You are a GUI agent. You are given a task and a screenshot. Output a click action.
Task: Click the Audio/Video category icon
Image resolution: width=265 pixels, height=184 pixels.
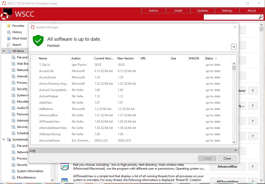pos(13,108)
